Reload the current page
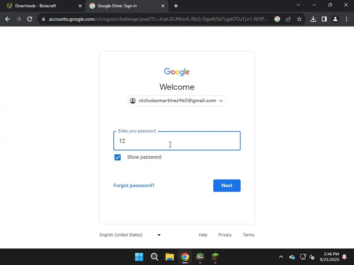This screenshot has height=265, width=354. (x=30, y=19)
